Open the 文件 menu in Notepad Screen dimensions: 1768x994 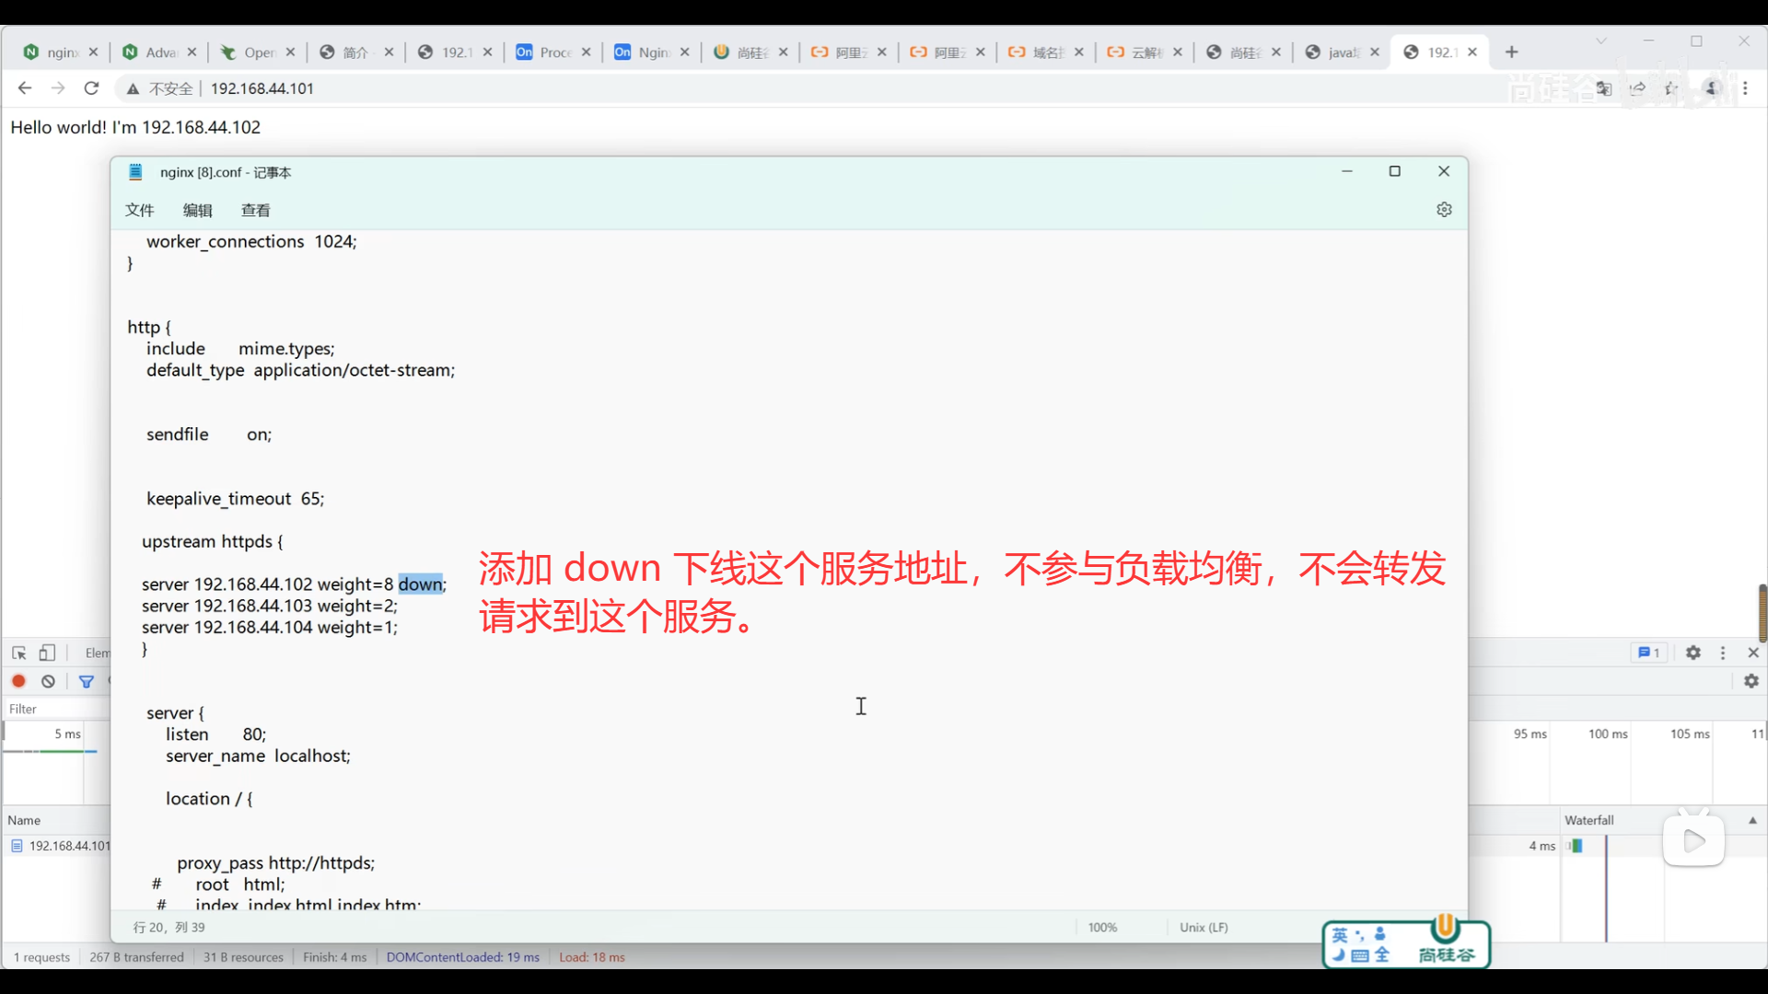139,210
